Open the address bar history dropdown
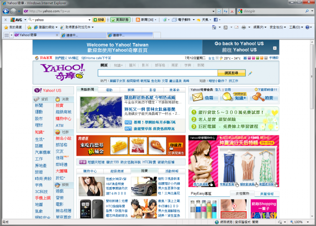The height and width of the screenshot is (226, 316). (213, 11)
